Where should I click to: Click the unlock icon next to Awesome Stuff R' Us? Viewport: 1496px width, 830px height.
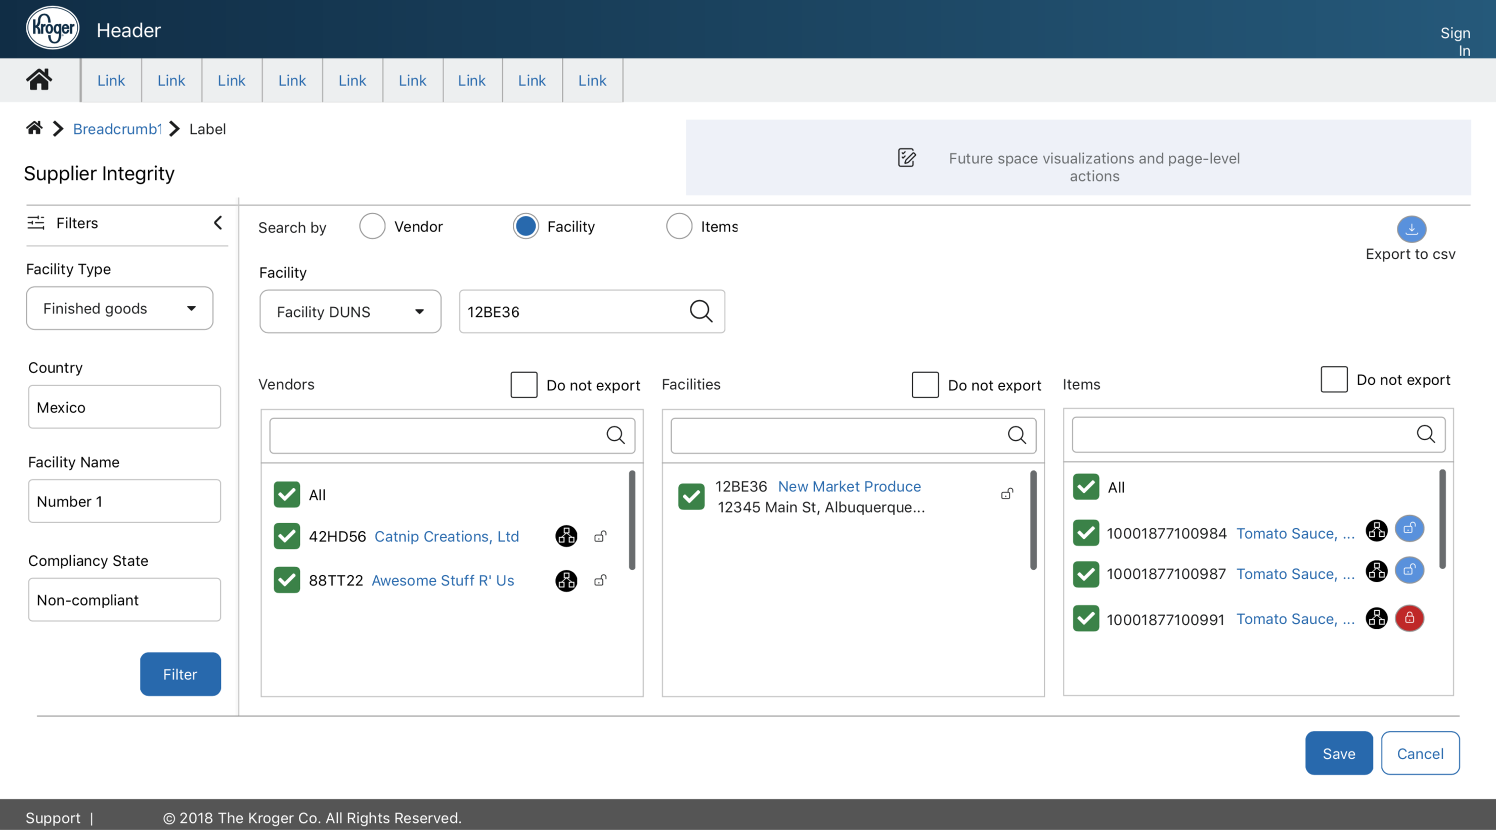[x=600, y=580]
